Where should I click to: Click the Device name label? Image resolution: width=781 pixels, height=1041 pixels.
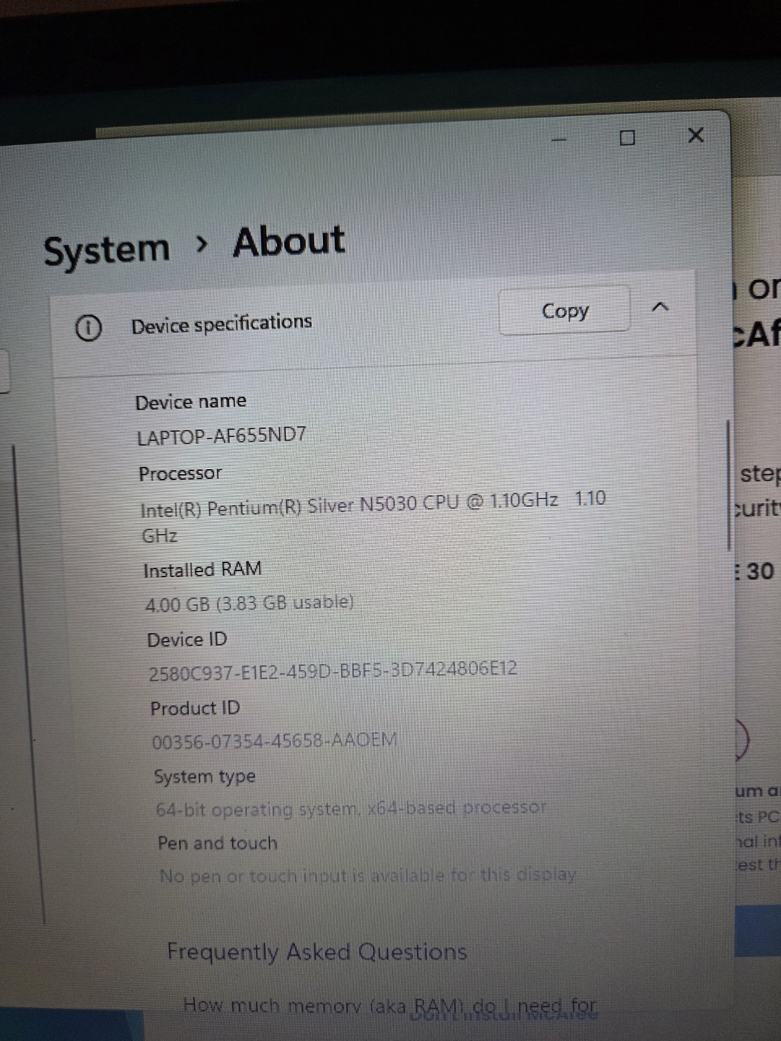click(191, 402)
